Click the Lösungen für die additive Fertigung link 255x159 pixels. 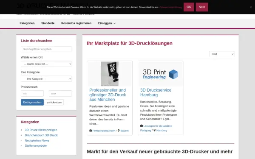pos(156,128)
